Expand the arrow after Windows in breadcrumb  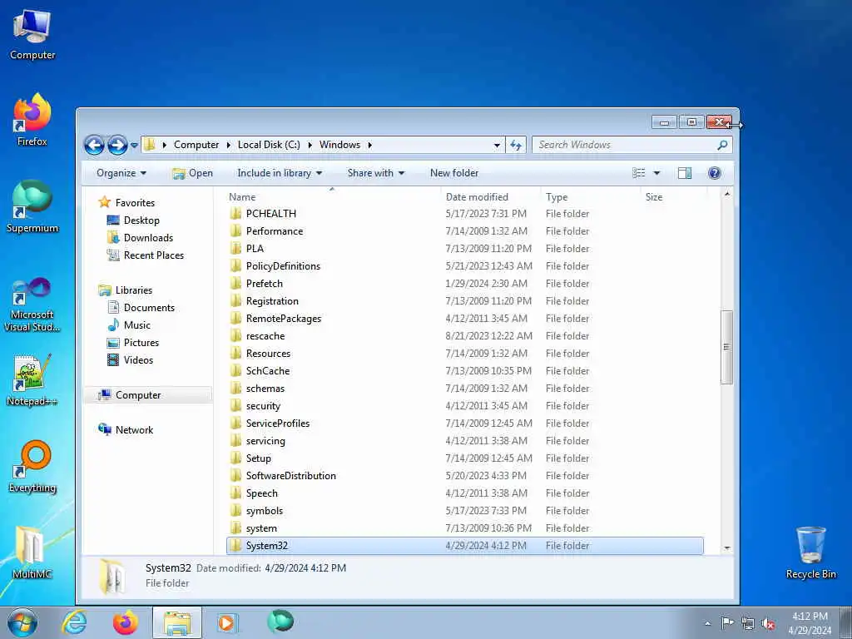369,145
